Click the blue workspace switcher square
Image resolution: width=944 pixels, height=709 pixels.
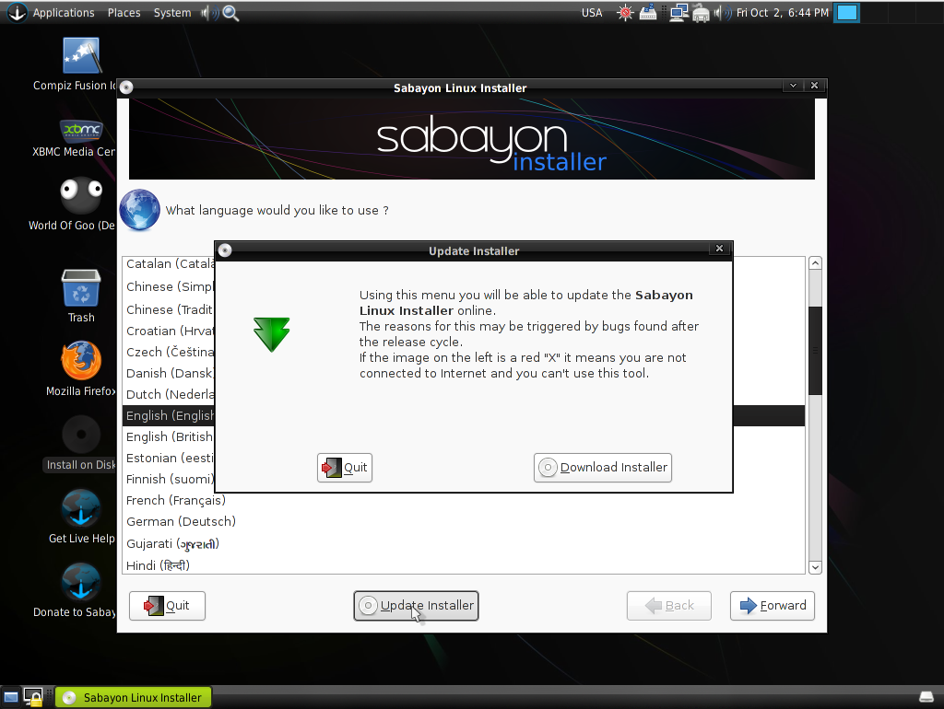coord(846,13)
